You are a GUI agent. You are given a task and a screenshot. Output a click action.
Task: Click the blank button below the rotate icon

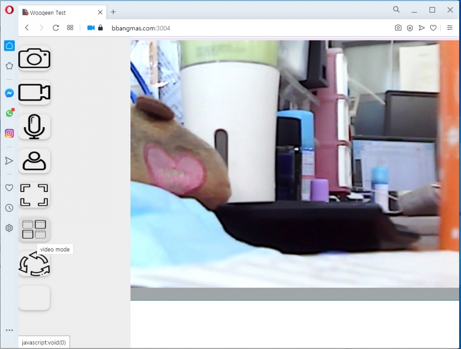[35, 297]
